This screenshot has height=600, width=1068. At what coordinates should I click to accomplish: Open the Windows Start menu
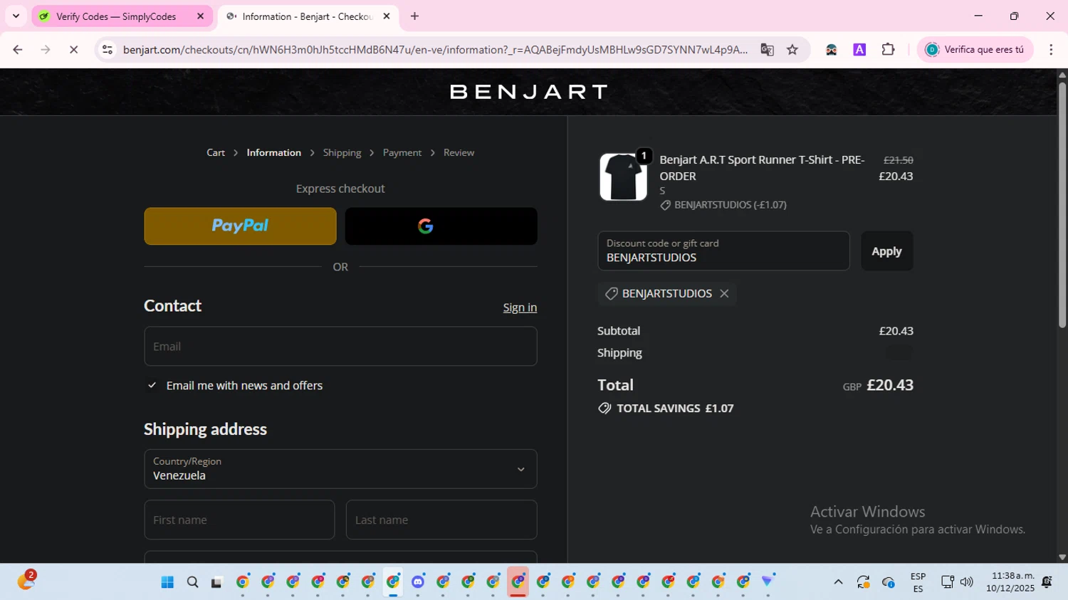coord(167,582)
